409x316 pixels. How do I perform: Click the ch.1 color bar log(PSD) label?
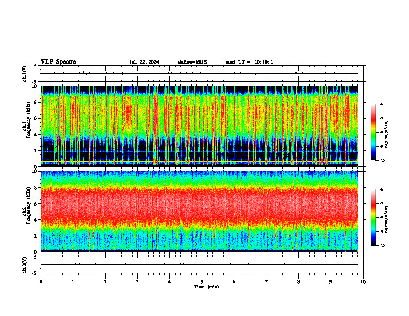coord(387,135)
